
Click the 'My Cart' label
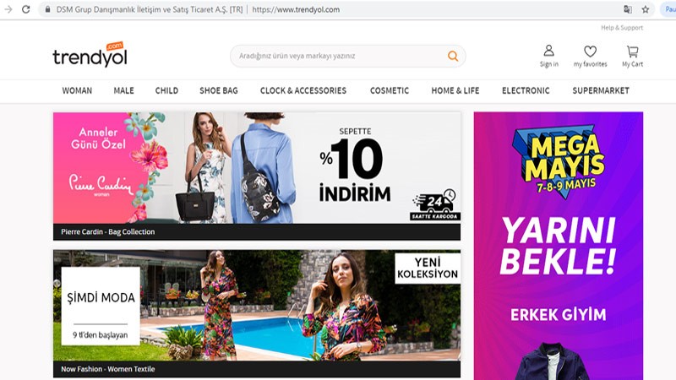tap(632, 64)
